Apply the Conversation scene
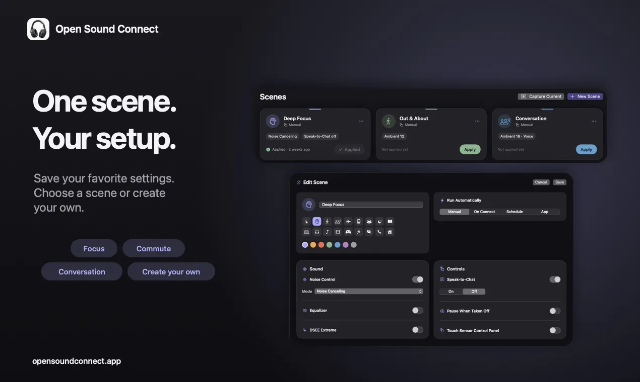 click(x=586, y=149)
